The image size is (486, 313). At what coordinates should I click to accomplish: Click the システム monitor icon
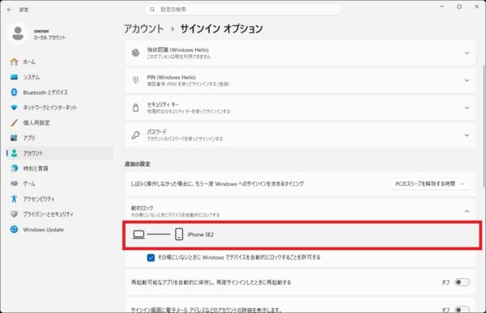(x=14, y=77)
